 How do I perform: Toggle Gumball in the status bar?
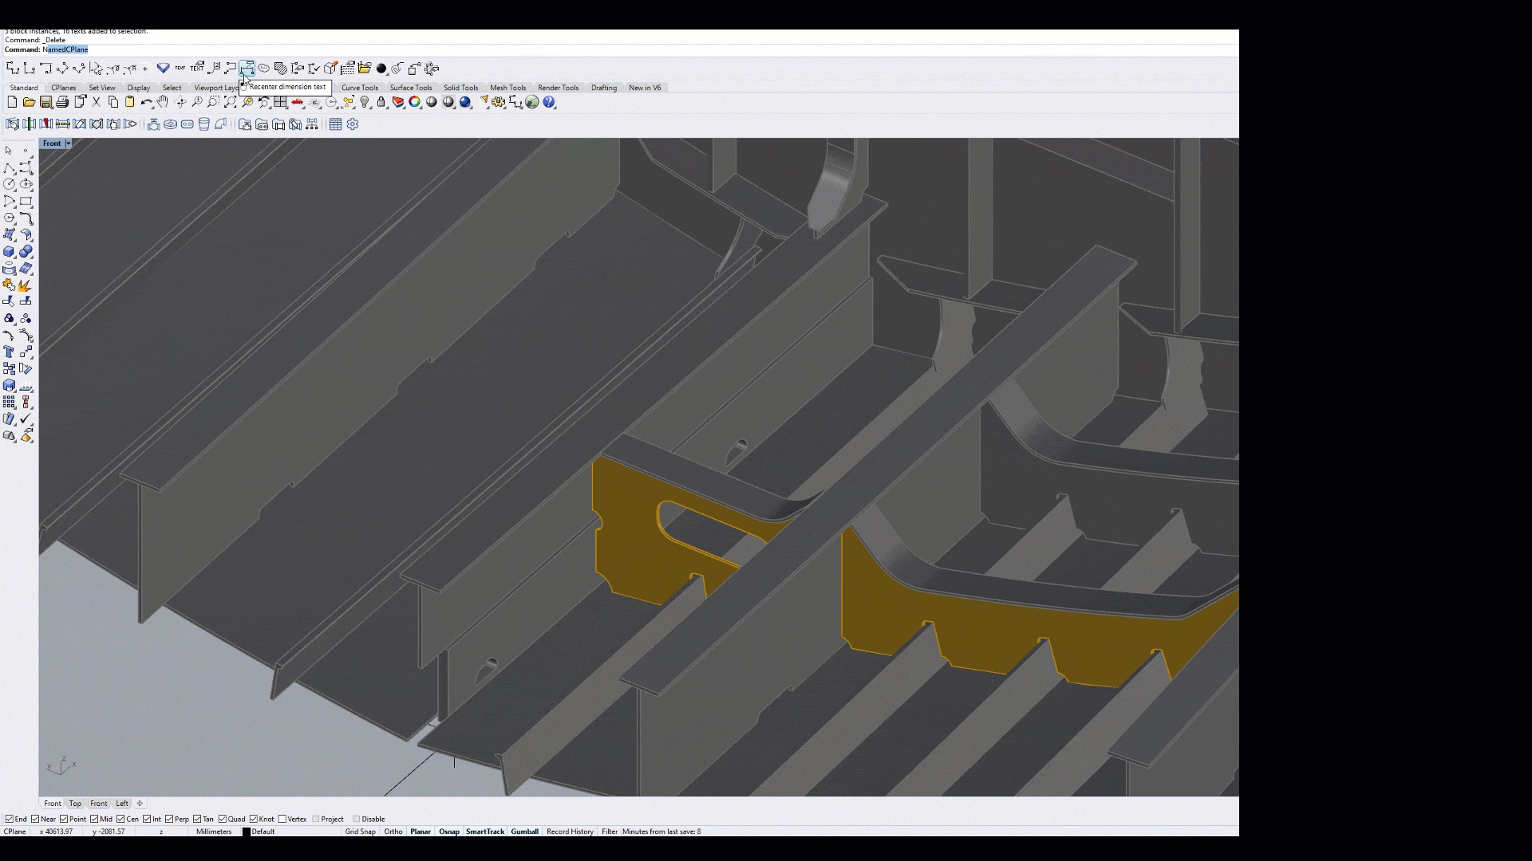(x=524, y=832)
